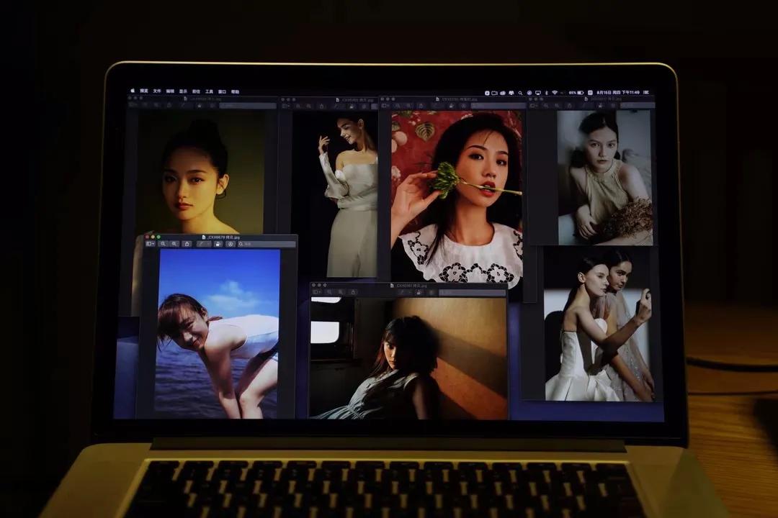Open the 工具 menu in the menu bar
This screenshot has width=778, height=518.
point(210,91)
